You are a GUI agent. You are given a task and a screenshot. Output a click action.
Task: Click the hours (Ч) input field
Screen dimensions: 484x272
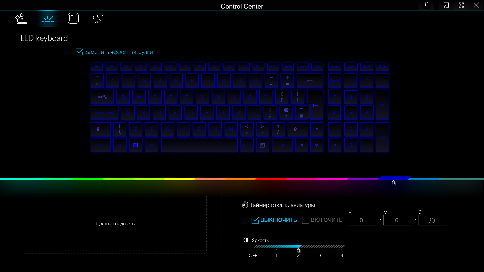pos(363,220)
